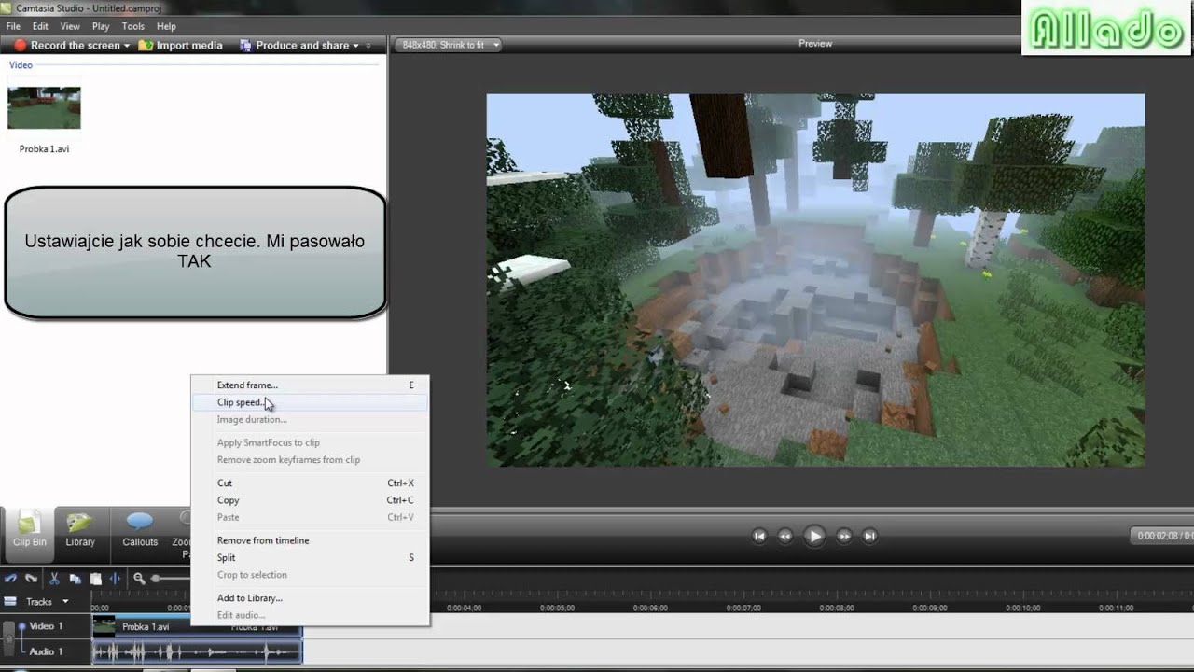The height and width of the screenshot is (672, 1194).
Task: Click 0:00:08;00 mark on timeline ruler
Action: [837, 608]
